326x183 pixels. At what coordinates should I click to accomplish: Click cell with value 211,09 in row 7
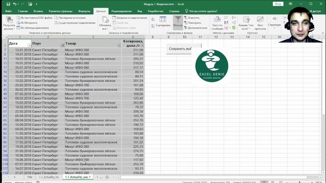click(x=133, y=50)
